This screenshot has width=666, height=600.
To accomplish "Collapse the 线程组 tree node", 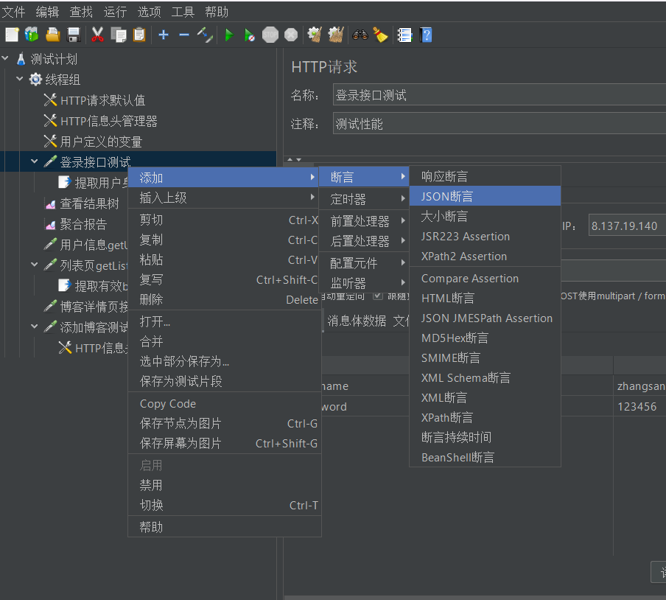I will point(20,79).
